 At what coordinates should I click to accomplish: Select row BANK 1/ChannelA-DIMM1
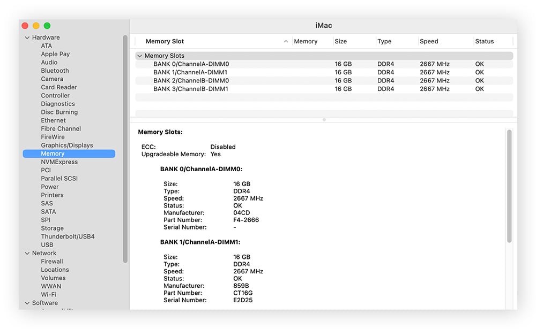(324, 72)
